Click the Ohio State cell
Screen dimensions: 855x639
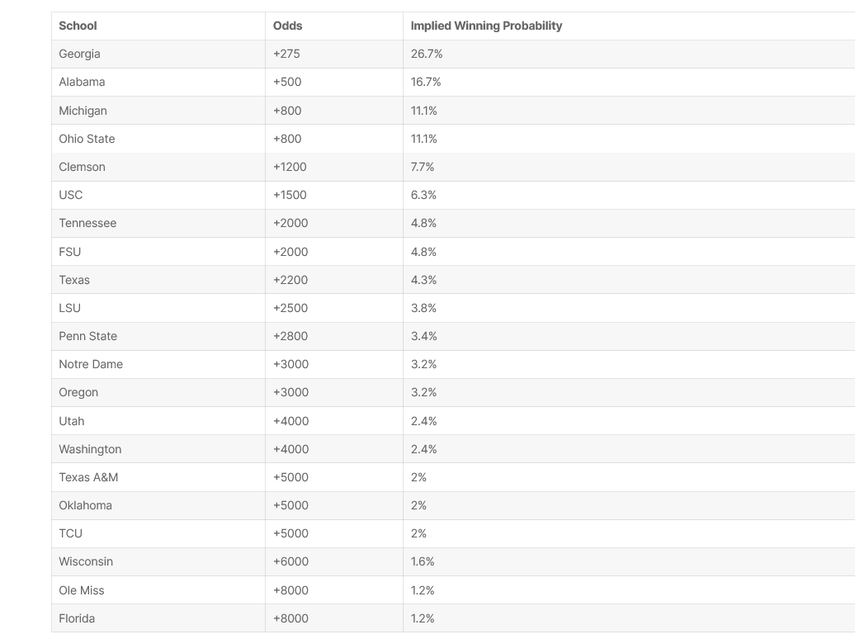point(87,139)
